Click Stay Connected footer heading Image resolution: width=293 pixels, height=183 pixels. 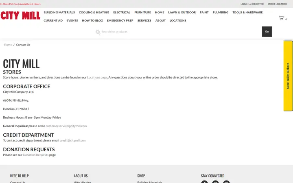[213, 176]
